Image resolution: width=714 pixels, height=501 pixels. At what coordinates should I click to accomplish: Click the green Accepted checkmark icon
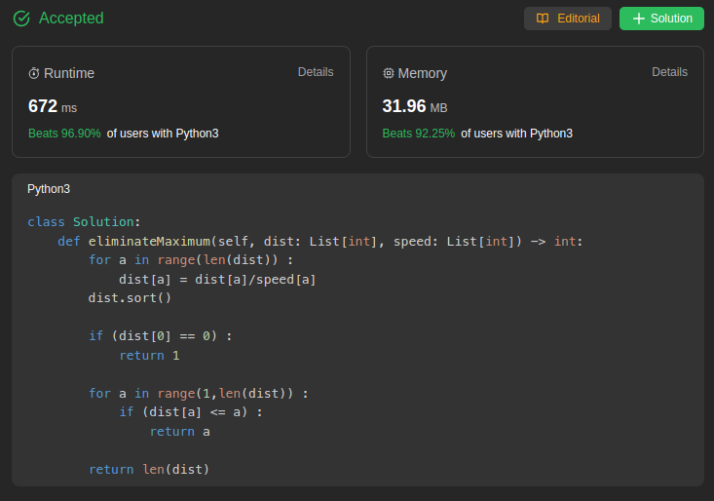[21, 19]
